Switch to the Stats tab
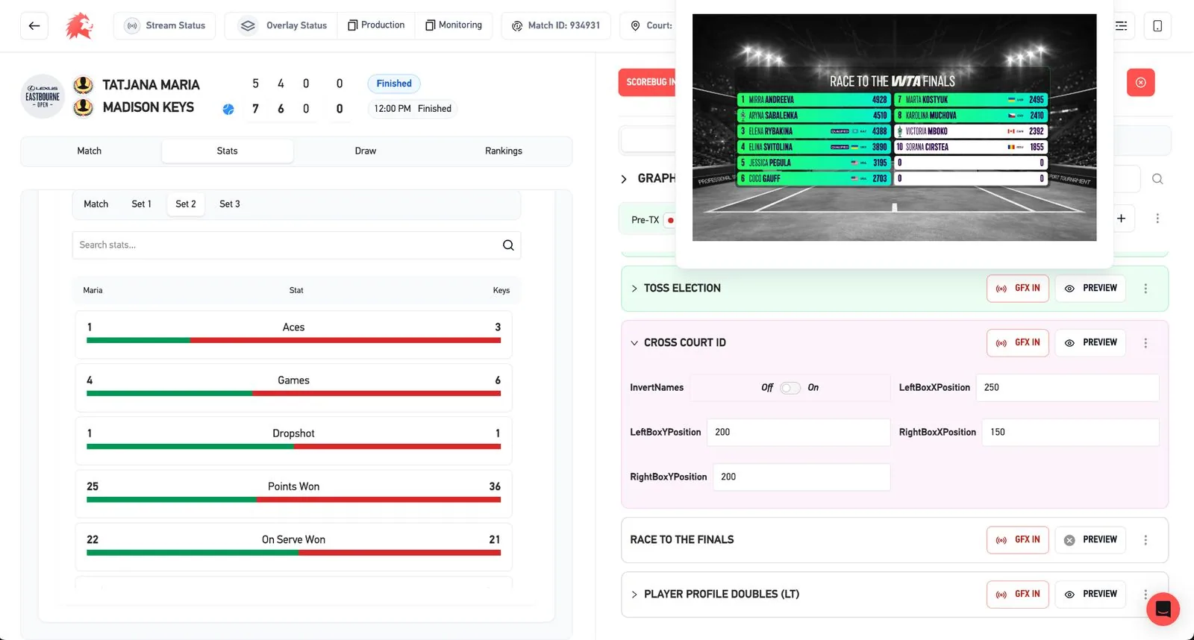Screen dimensions: 1194x640 click(228, 151)
